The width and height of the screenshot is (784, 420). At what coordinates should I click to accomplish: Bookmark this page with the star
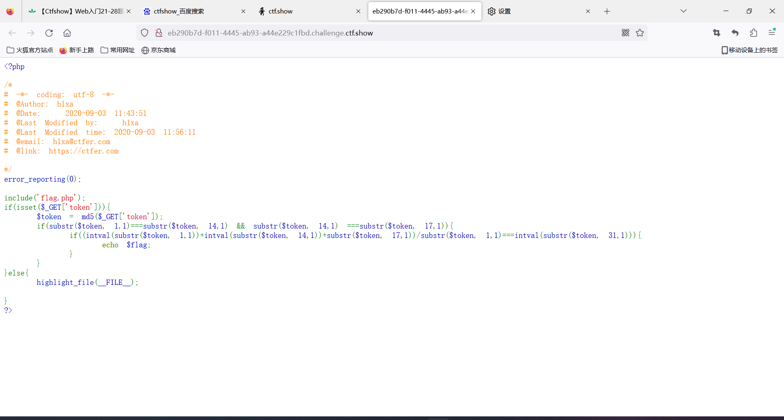pos(640,33)
